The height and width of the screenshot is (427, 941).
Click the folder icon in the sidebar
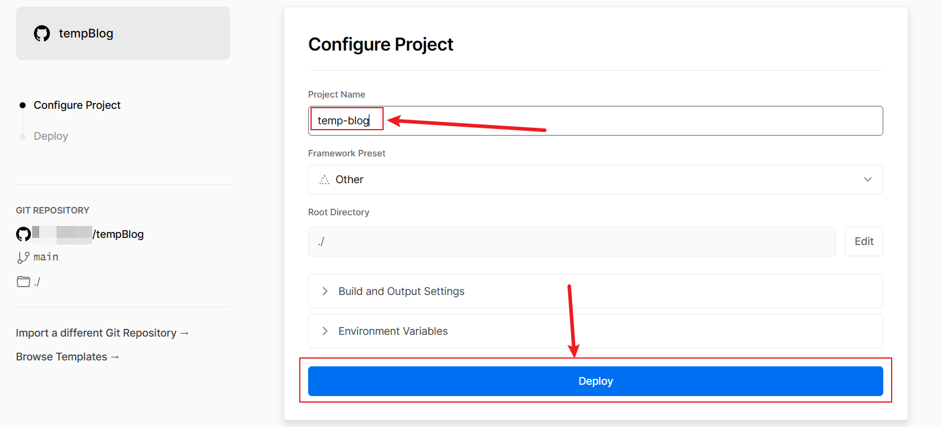click(23, 282)
